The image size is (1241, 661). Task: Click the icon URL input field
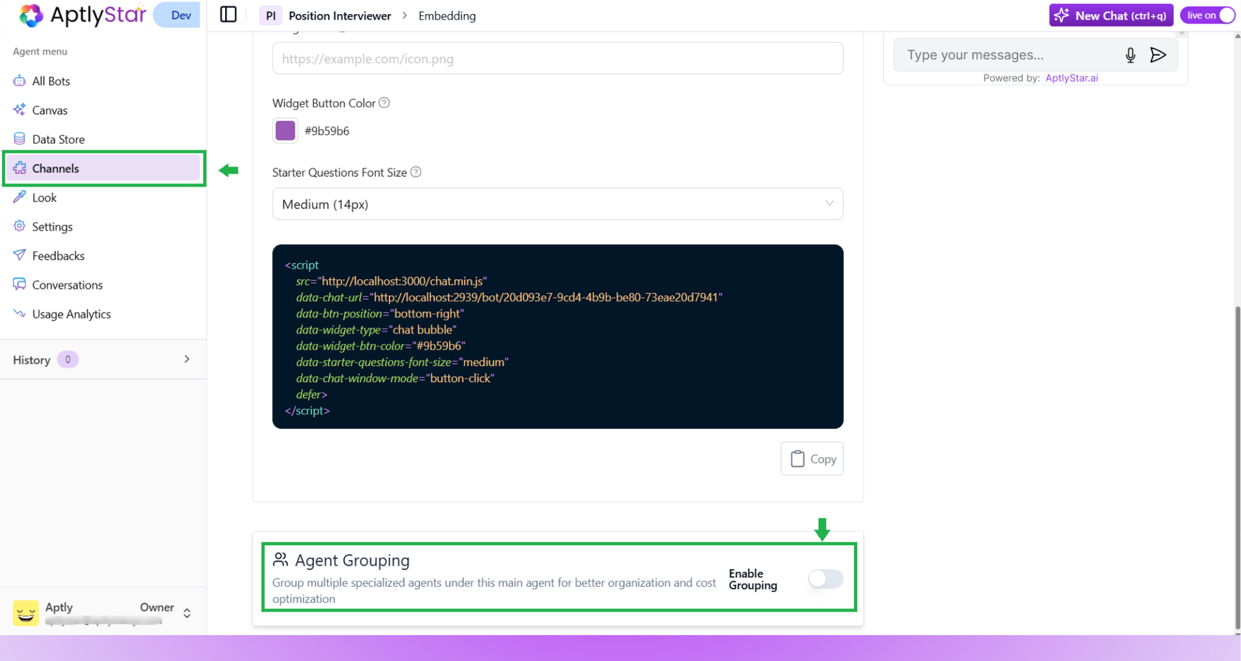point(557,58)
